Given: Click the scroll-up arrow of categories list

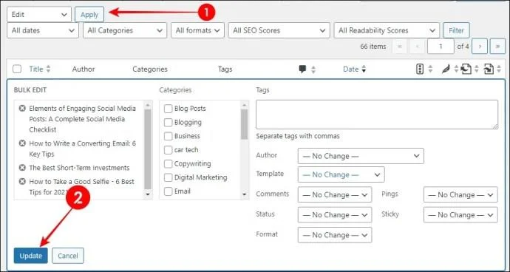Looking at the screenshot, I should pos(244,105).
